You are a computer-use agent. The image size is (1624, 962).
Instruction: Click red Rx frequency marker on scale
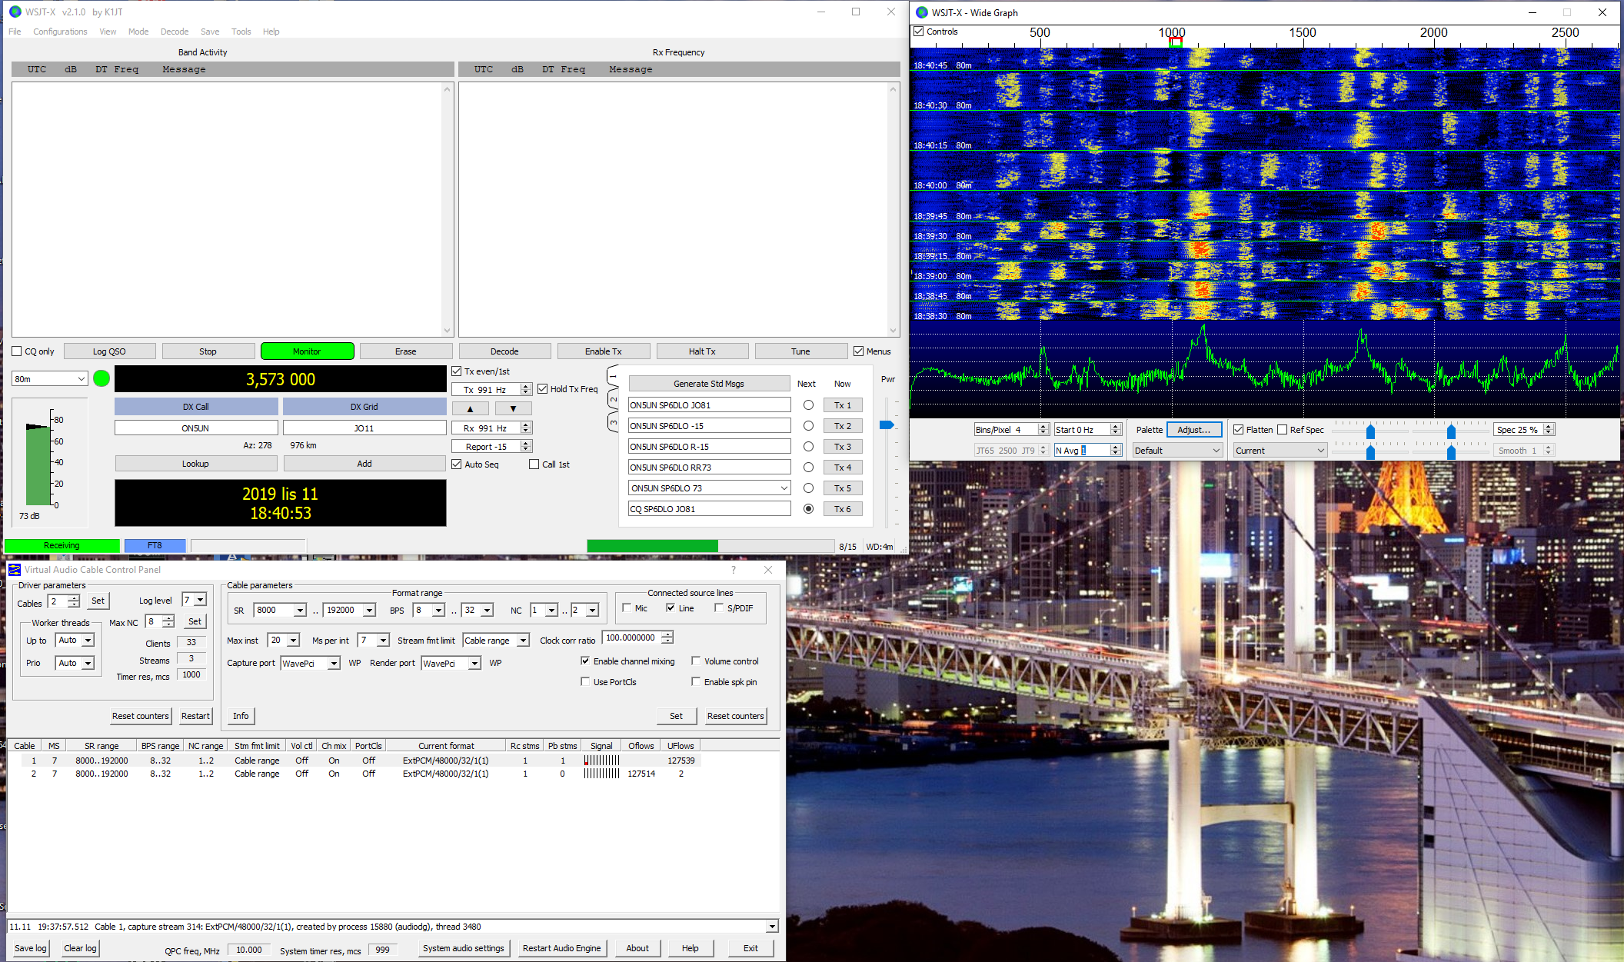[x=1175, y=42]
